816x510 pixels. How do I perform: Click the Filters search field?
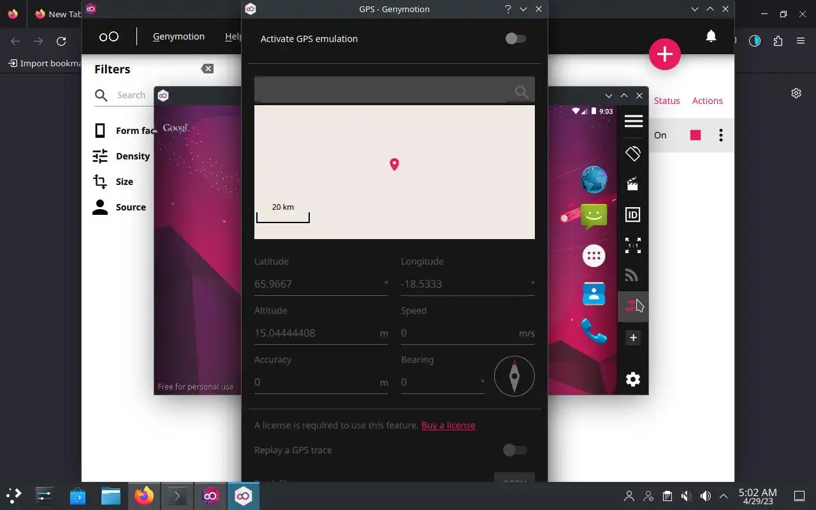(131, 95)
